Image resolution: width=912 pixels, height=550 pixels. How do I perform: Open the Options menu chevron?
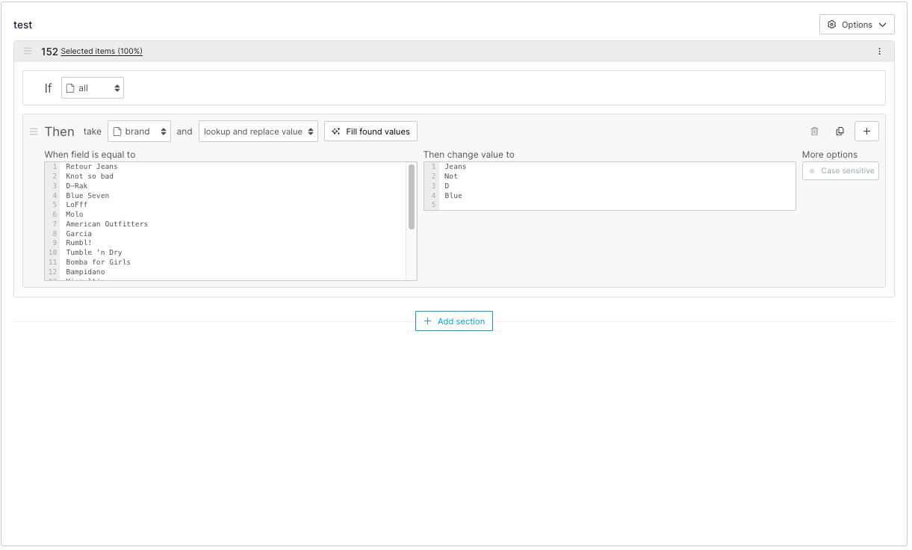[882, 25]
